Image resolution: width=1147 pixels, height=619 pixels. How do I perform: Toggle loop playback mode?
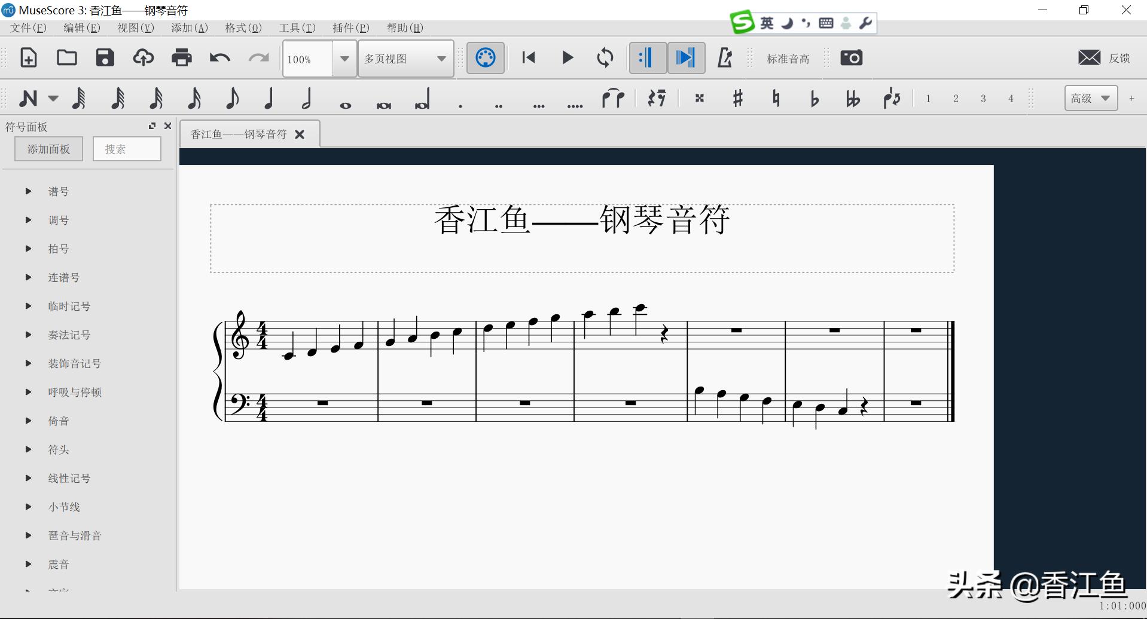pos(606,58)
